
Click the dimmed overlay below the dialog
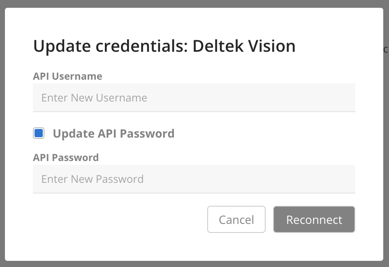pyautogui.click(x=194, y=264)
